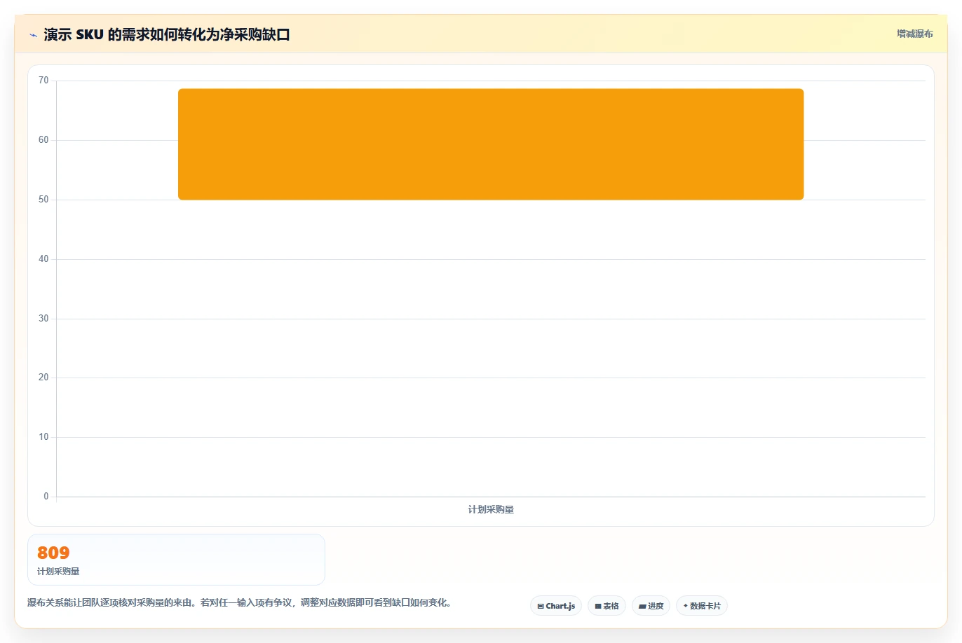This screenshot has width=962, height=643.
Task: Click the 数据卡片 tag chip
Action: click(x=702, y=606)
